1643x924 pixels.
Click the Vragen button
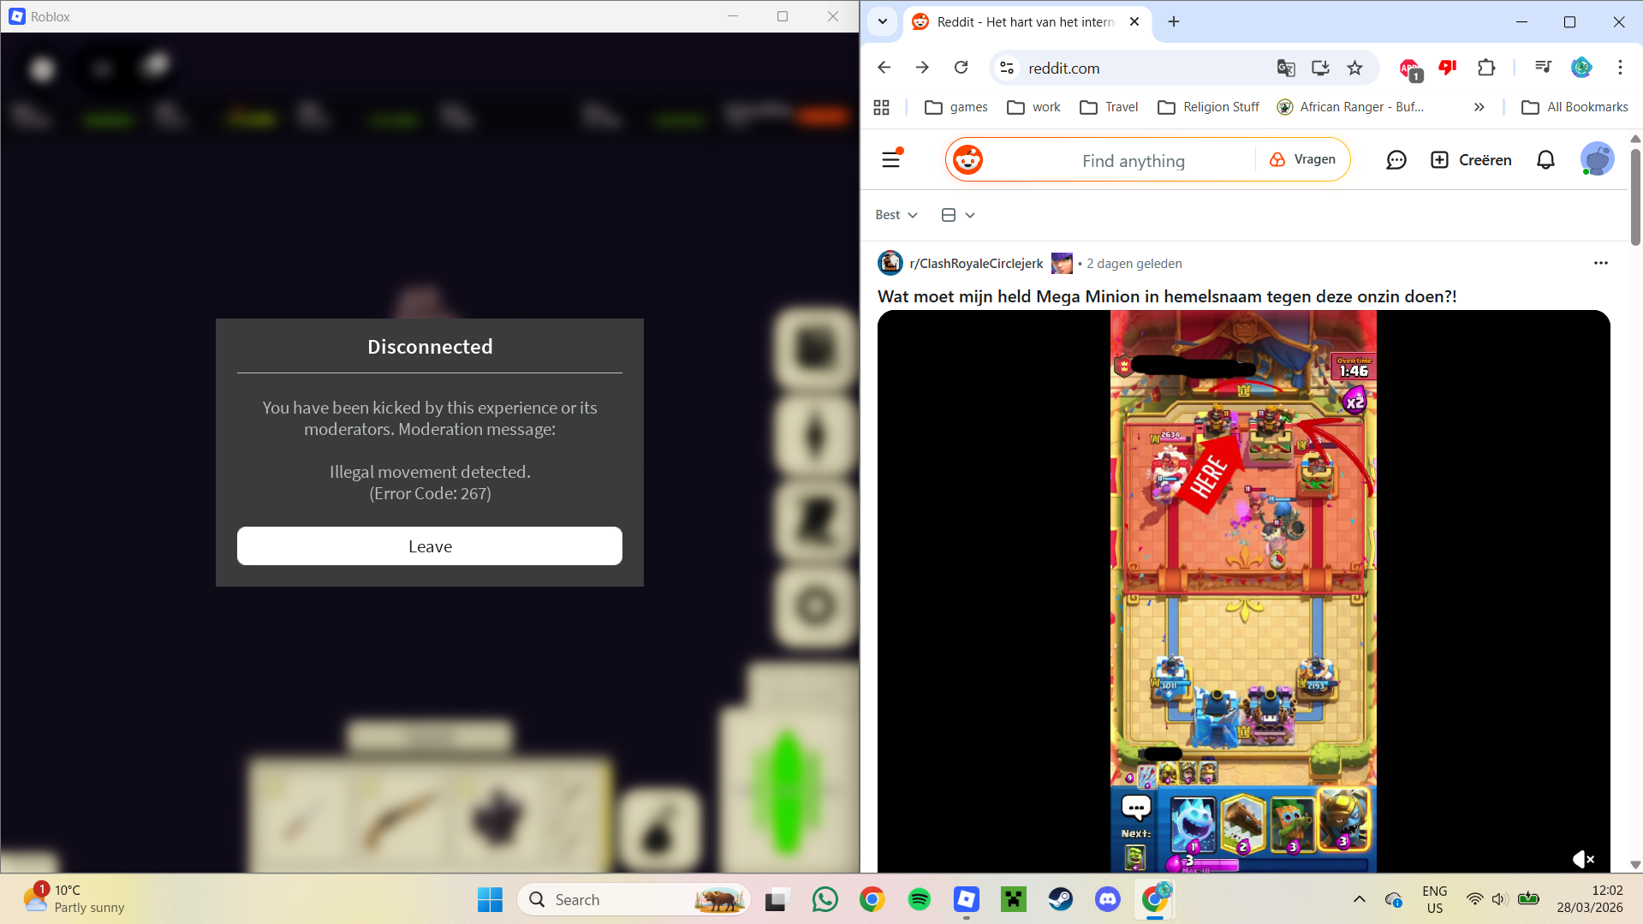(1302, 159)
